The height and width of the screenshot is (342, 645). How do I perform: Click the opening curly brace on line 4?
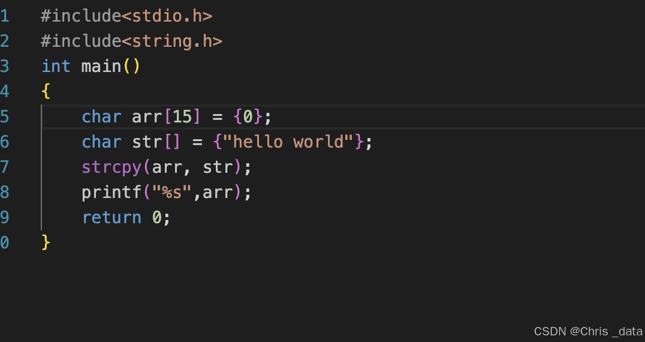click(x=46, y=91)
